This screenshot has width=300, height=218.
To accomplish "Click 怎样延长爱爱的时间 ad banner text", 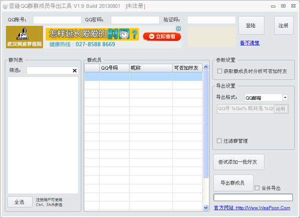I will click(92, 34).
